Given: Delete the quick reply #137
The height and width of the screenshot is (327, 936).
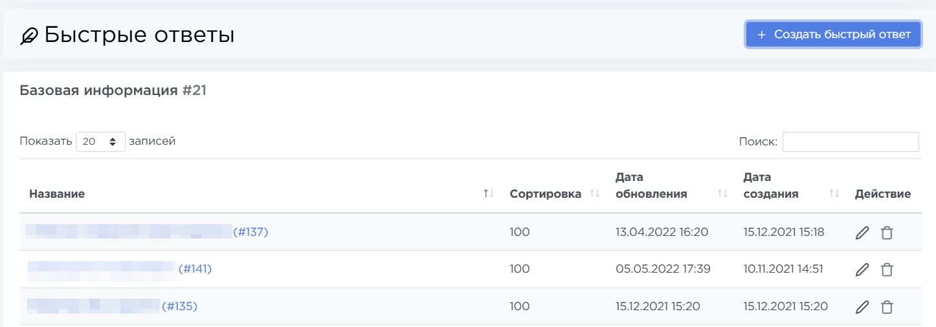Looking at the screenshot, I should coord(887,233).
